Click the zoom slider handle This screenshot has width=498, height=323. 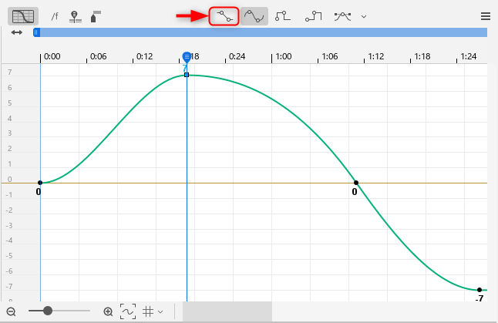click(48, 311)
